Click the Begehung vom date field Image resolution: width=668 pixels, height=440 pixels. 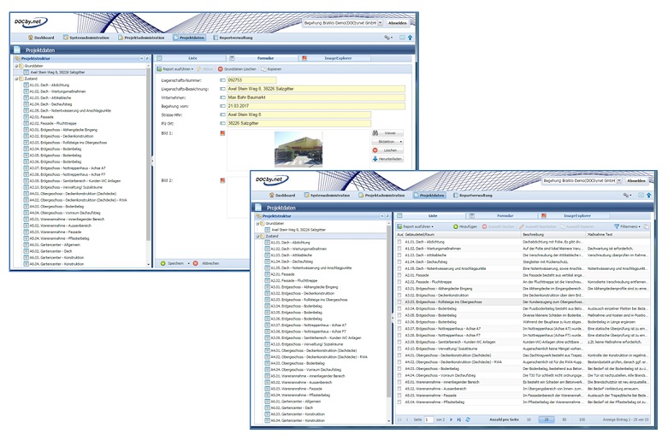(316, 106)
